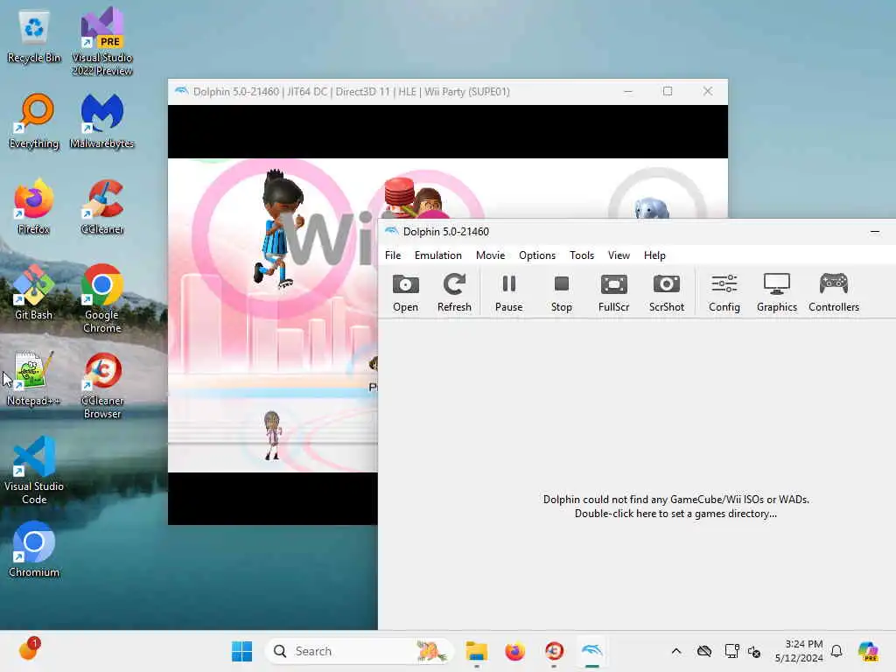Click the display/network tray icon
The height and width of the screenshot is (672, 896).
(x=731, y=651)
